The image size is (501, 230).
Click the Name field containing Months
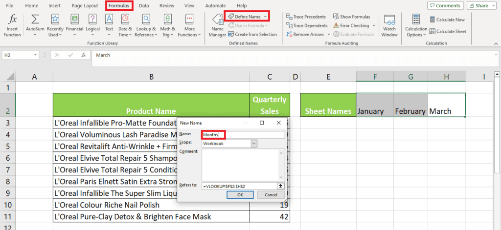[x=243, y=135]
